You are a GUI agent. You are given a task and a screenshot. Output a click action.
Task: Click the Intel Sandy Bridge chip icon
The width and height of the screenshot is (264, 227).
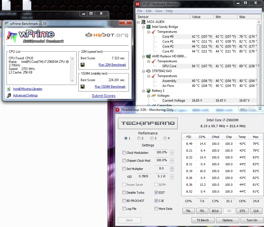pos(148,27)
